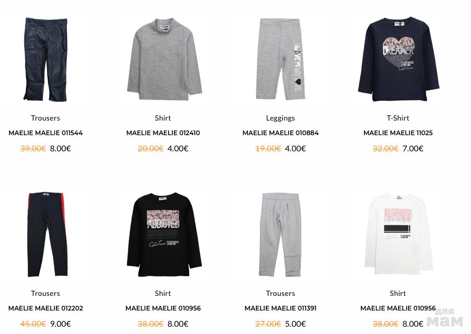
Task: Click the 7.00€ price of Dreamer T-shirt
Action: pyautogui.click(x=413, y=149)
